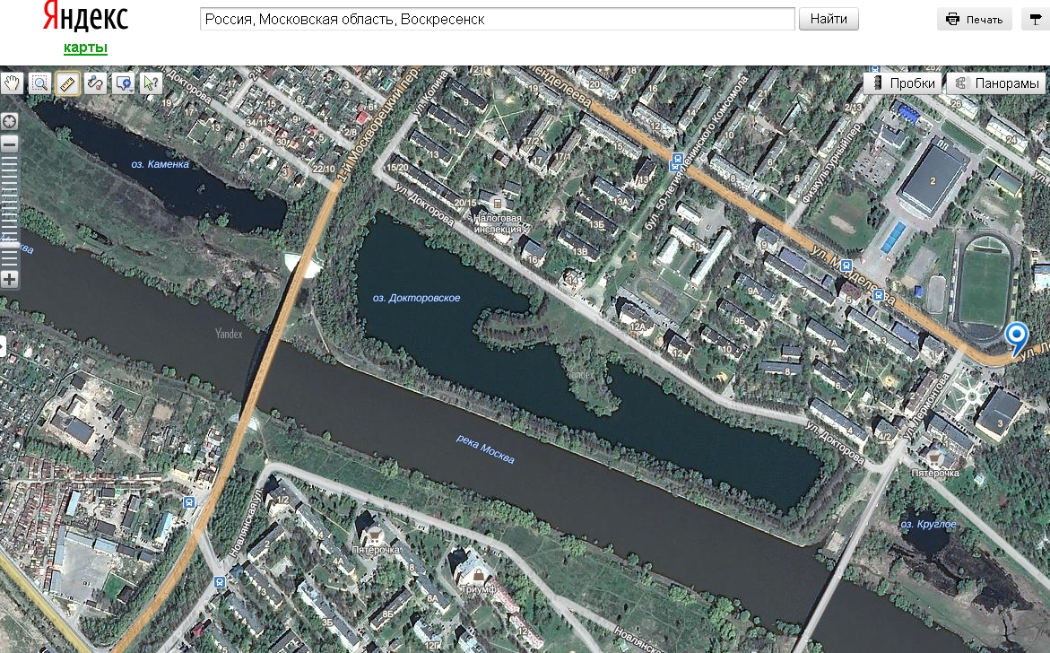Open the signpost button next to Печать
1050x653 pixels.
pos(1036,19)
